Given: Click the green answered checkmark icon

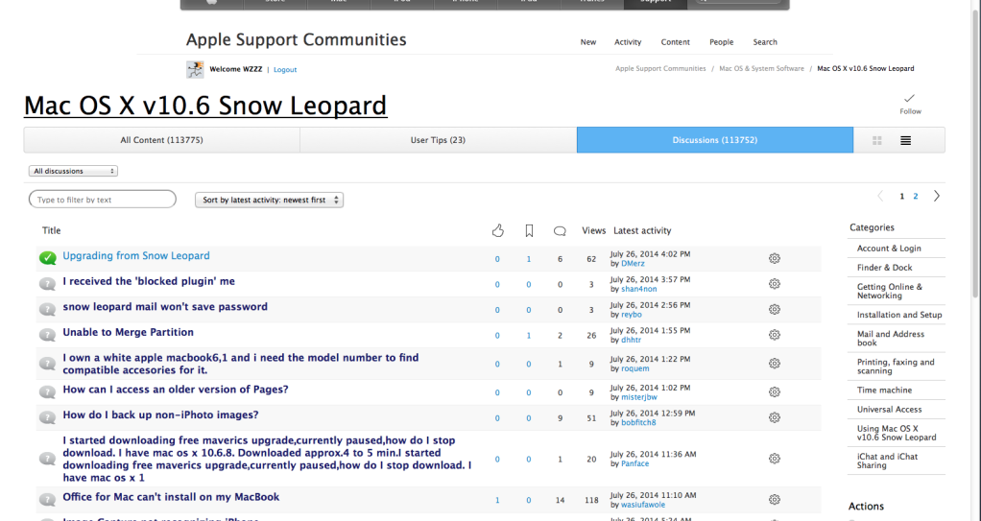Looking at the screenshot, I should click(x=48, y=258).
